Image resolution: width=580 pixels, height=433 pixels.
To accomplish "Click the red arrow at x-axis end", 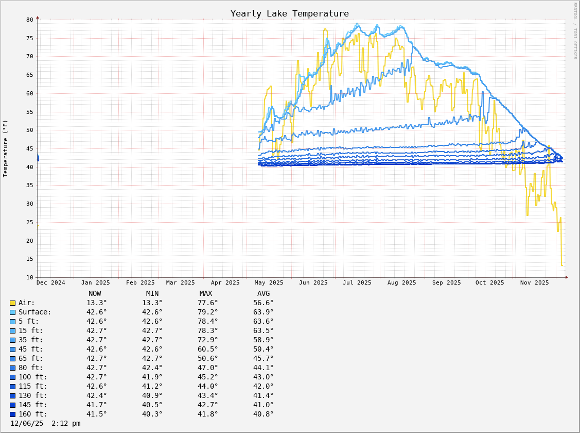I will pyautogui.click(x=567, y=277).
